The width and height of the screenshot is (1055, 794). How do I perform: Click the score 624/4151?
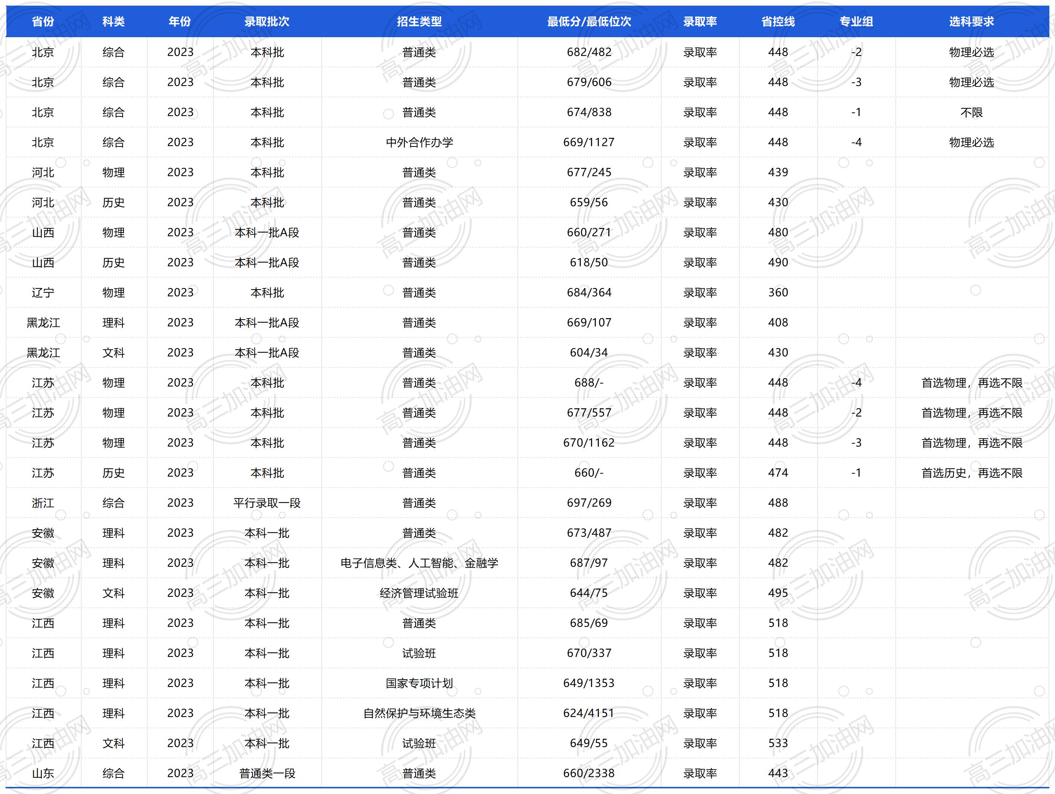point(589,713)
